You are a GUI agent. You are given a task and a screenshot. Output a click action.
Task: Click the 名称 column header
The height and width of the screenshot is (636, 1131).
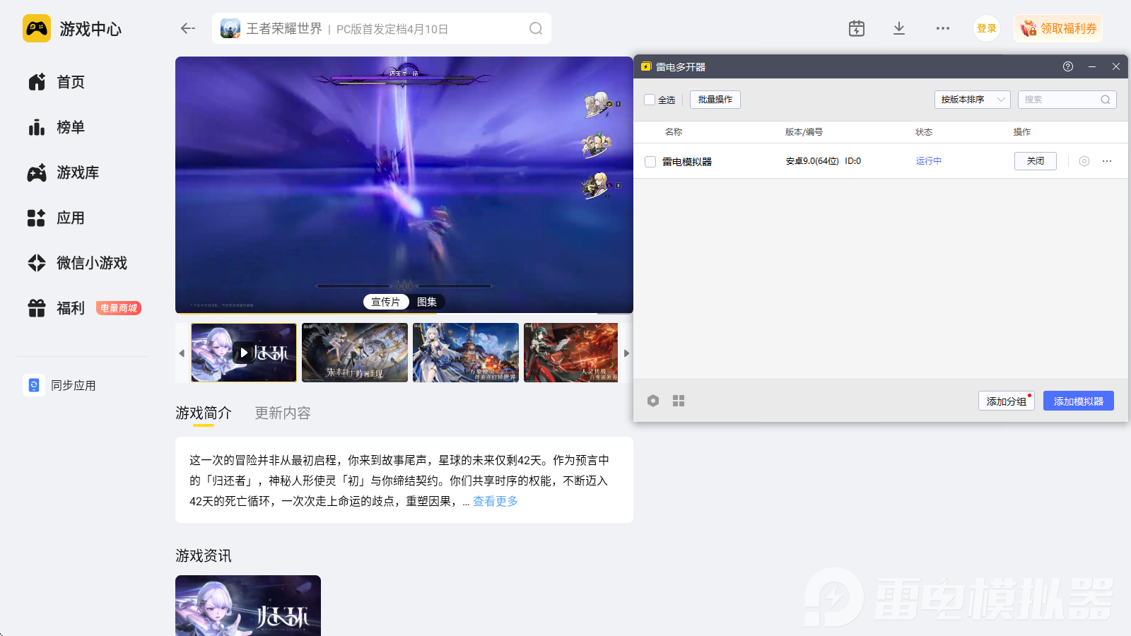pyautogui.click(x=674, y=132)
